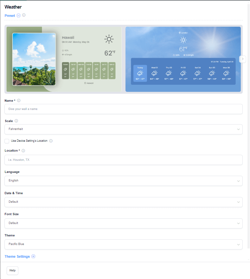Enable Use Device Setting's Location checkbox
This screenshot has width=250, height=279.
pos(7,141)
